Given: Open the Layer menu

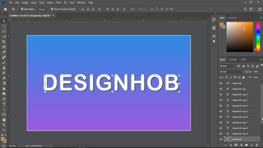Looking at the screenshot, I should pos(34,2).
